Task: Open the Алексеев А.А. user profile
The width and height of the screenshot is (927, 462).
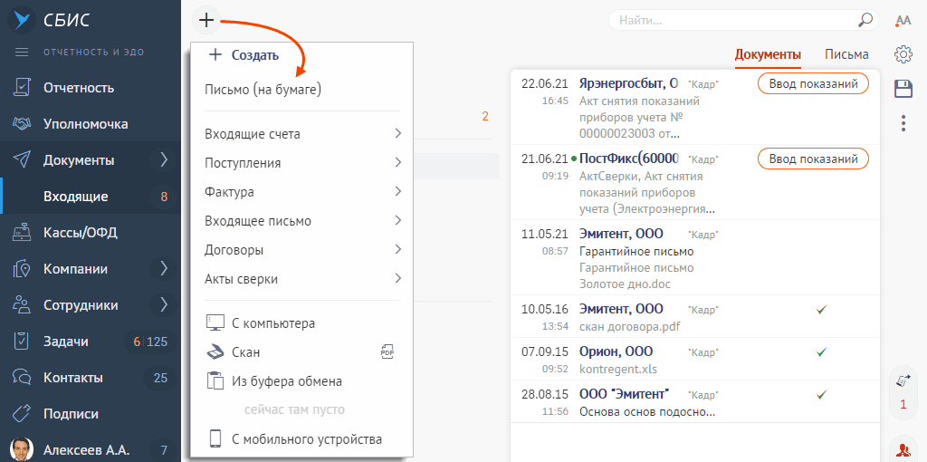Action: [86, 449]
